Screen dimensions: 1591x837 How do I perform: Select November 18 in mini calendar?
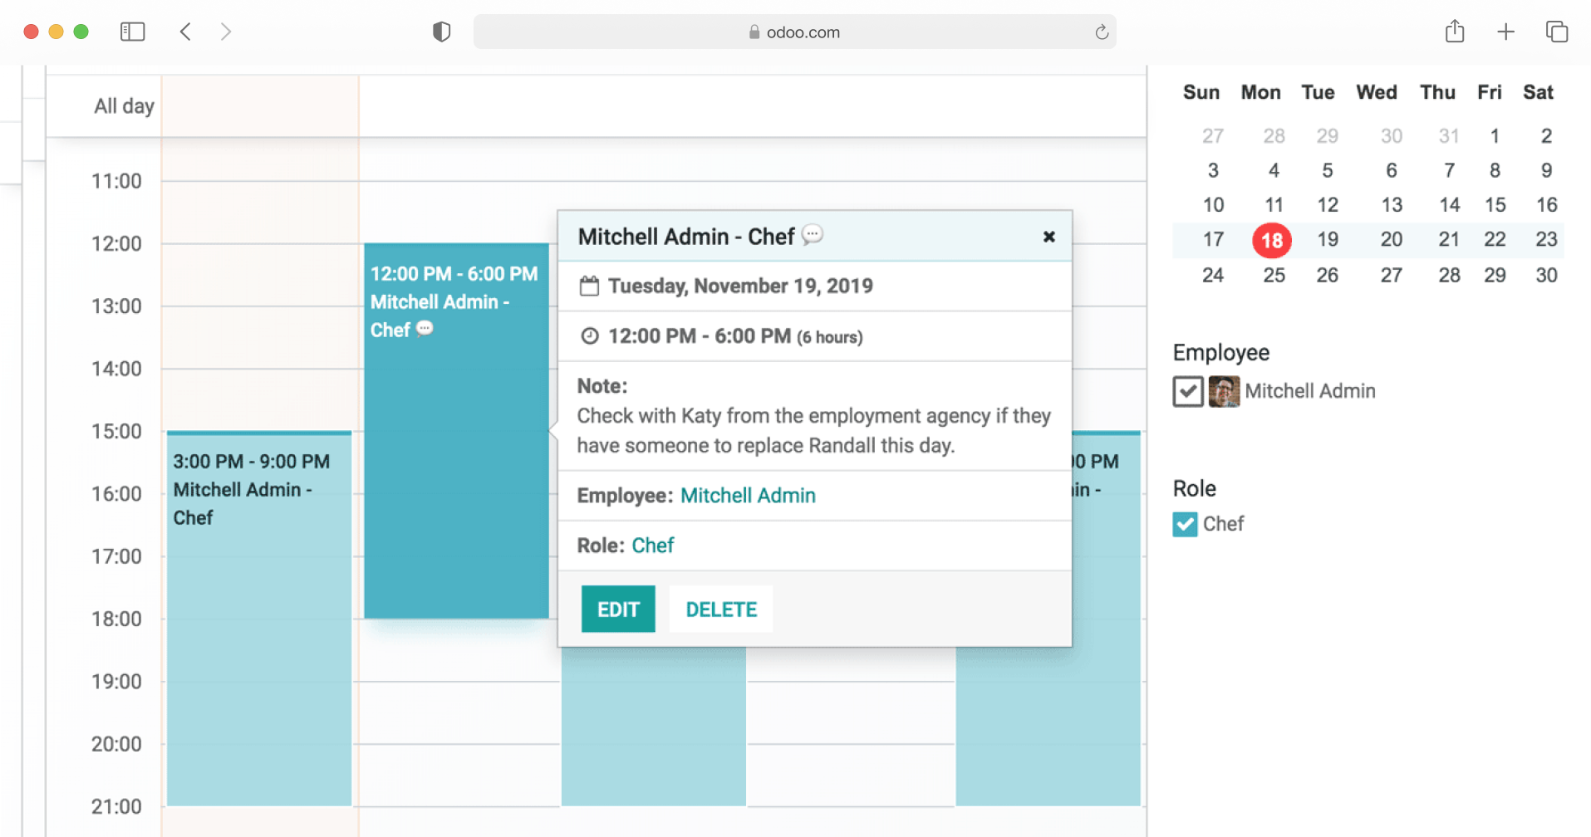(1272, 241)
